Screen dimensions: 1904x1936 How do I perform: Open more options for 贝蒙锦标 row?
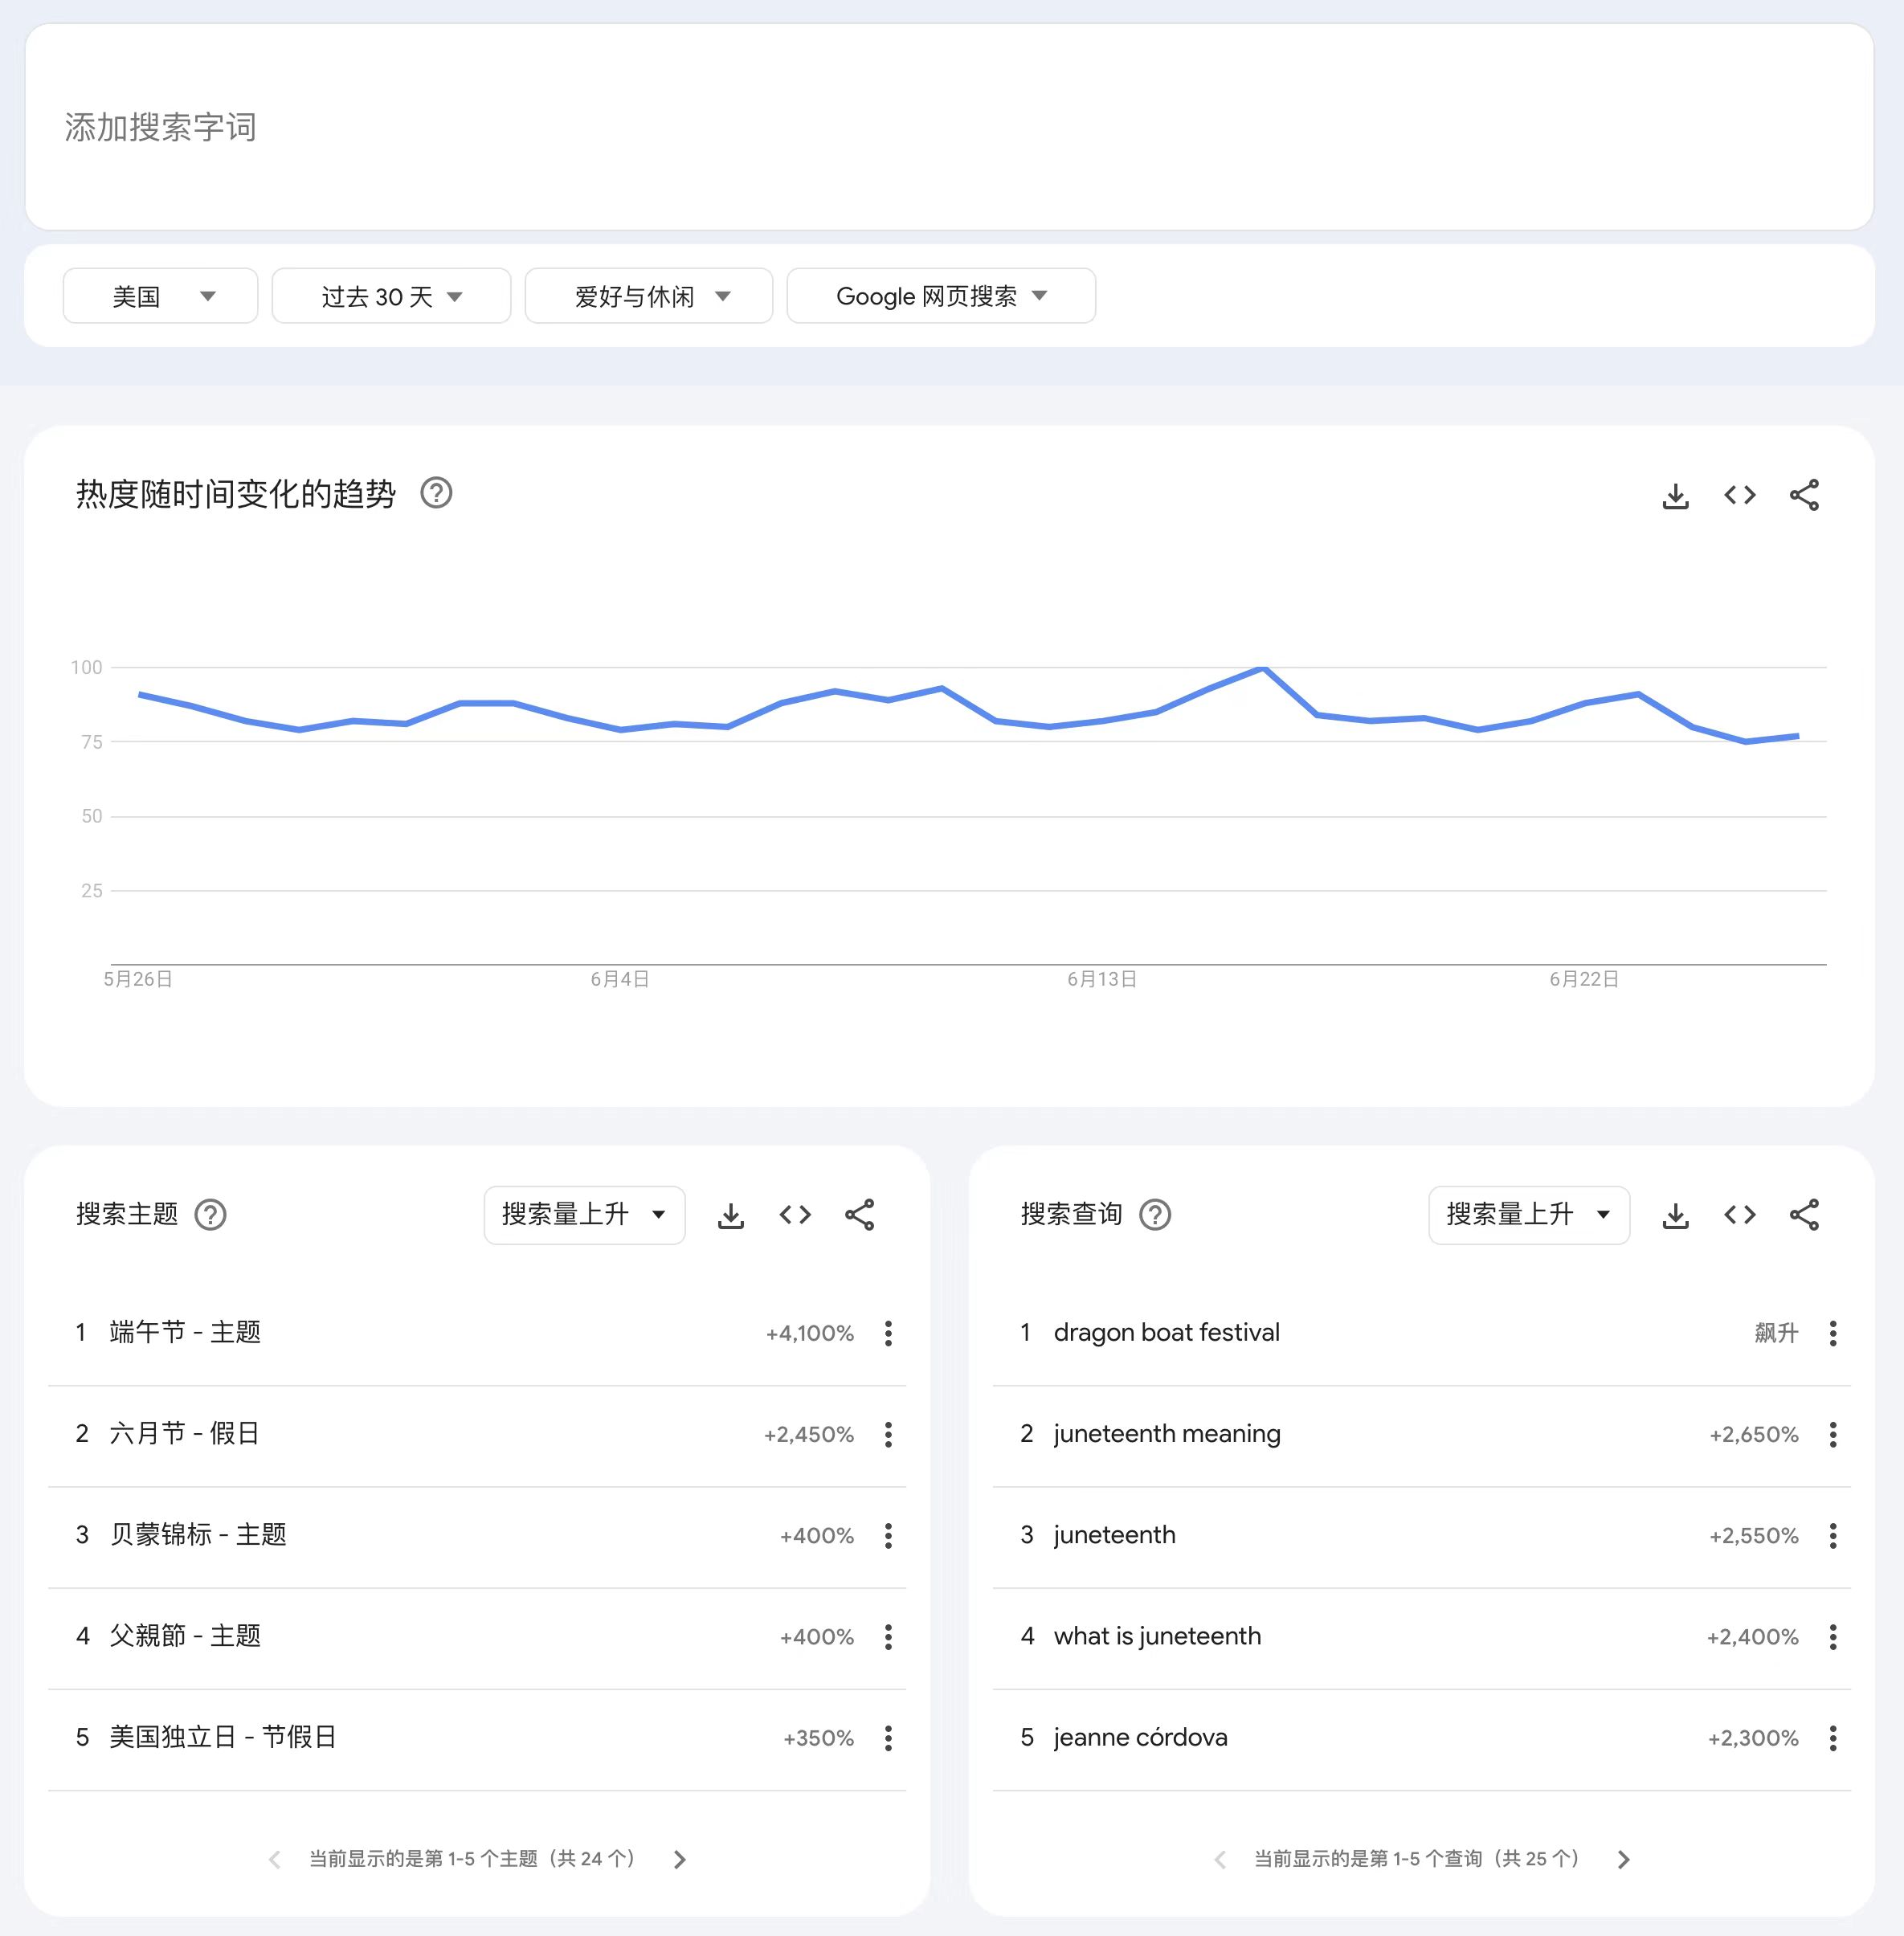(x=888, y=1536)
